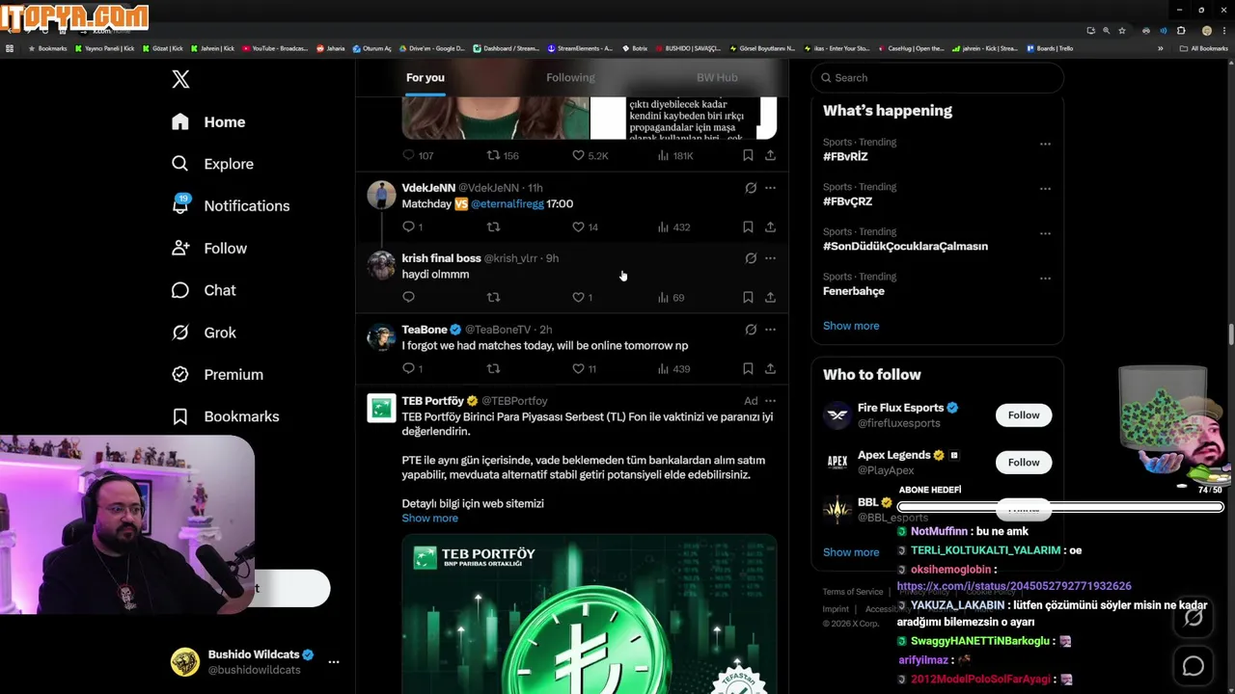
Task: Repost VdekJeNN's Matchday post
Action: point(493,227)
